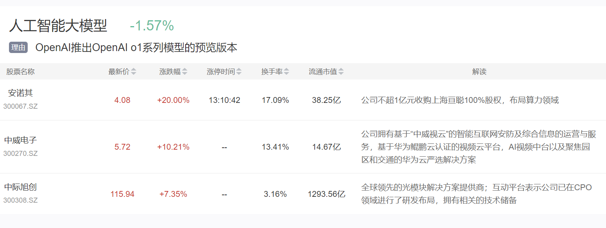This screenshot has height=228, width=606.
Task: Click the sector change -1.57% value
Action: (x=152, y=26)
